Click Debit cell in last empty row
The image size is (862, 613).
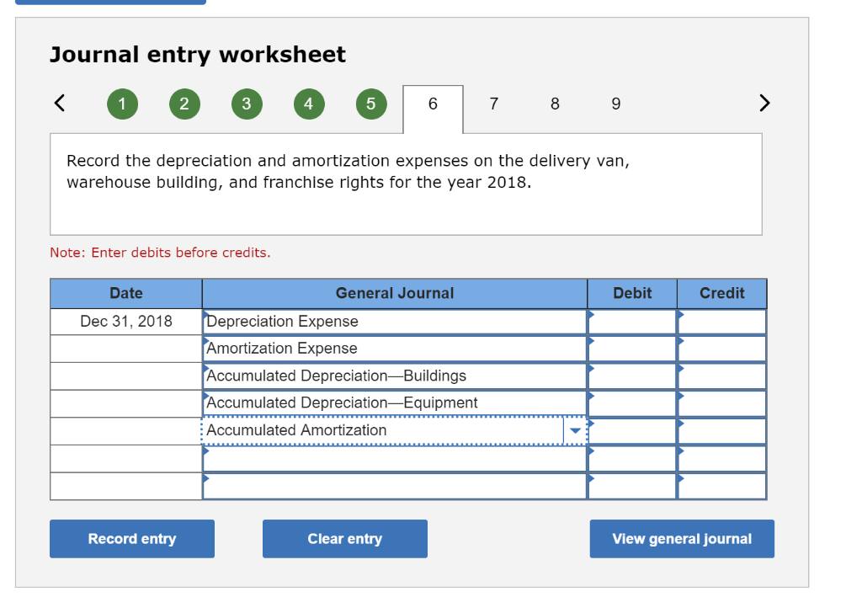632,486
